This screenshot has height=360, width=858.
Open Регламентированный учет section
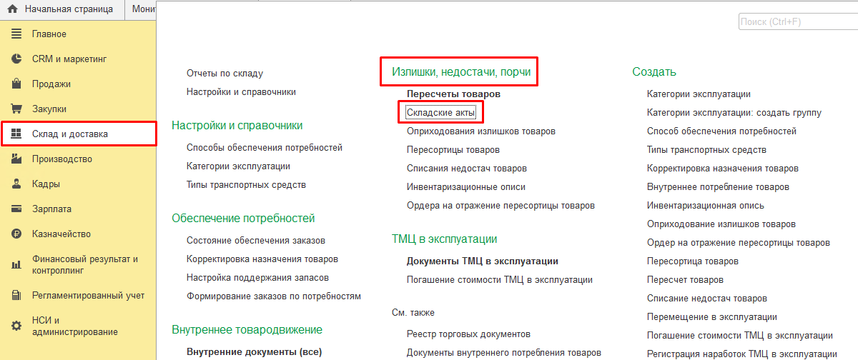88,296
